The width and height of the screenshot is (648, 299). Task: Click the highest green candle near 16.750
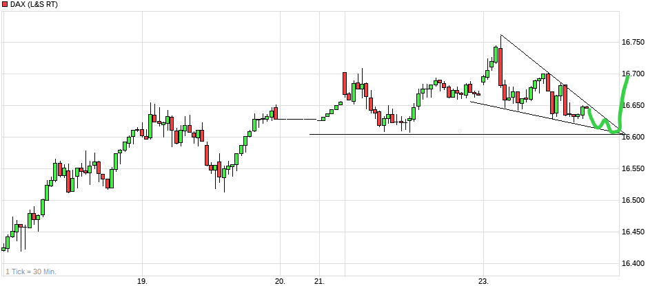point(495,54)
